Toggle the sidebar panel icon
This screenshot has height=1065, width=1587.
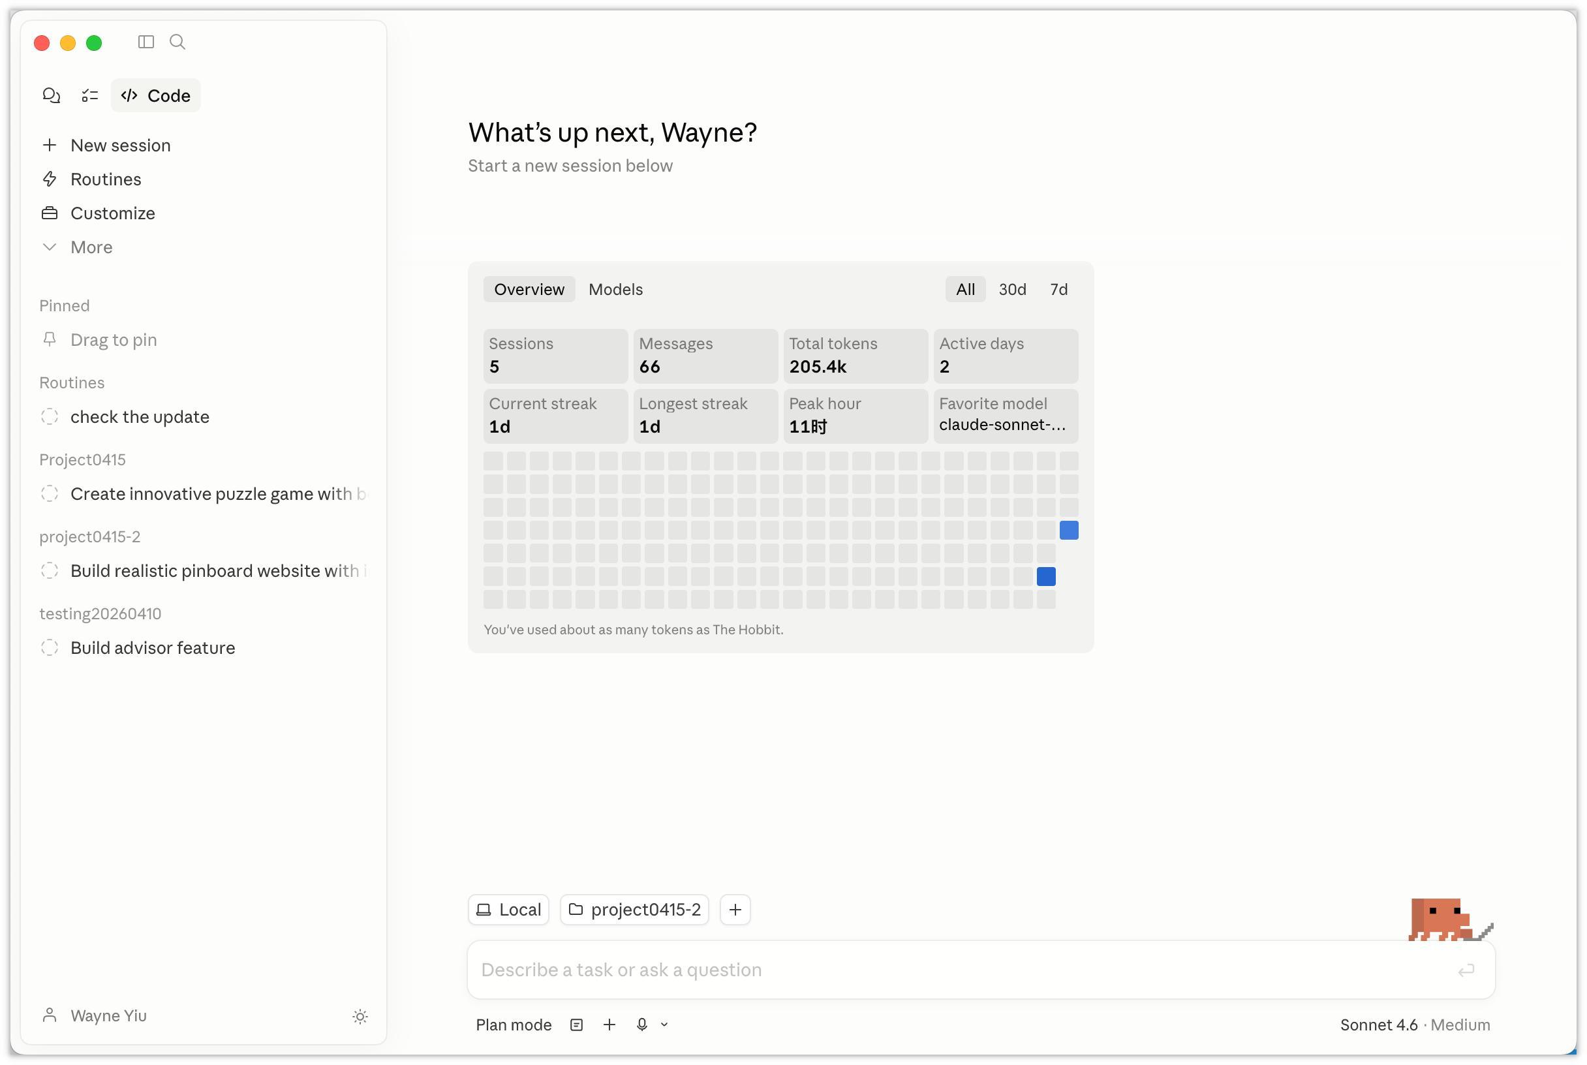tap(146, 42)
